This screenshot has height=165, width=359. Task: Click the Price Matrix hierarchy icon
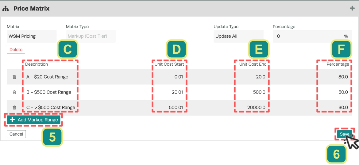click(6, 9)
